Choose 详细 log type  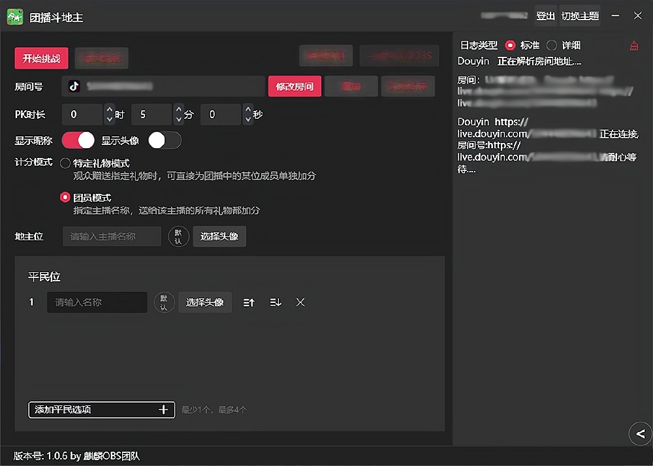coord(552,46)
